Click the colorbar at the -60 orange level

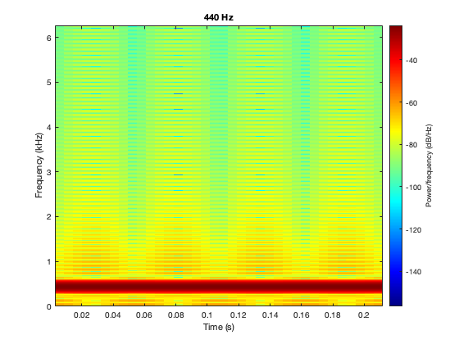click(396, 103)
